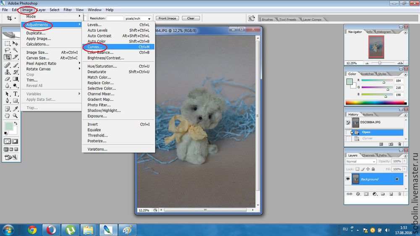Enable Lock position in Layers panel

coord(368,169)
